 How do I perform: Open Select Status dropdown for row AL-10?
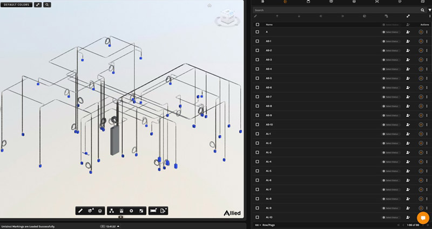390,218
